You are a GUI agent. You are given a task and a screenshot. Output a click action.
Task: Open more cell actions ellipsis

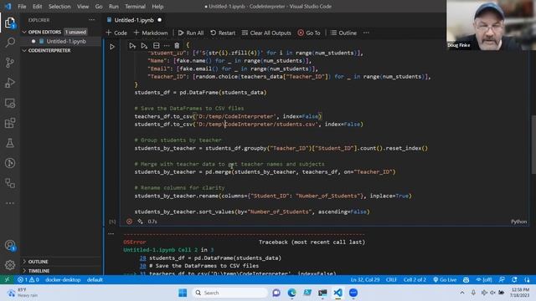[x=167, y=45]
